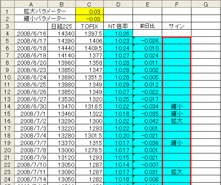The width and height of the screenshot is (221, 185).
Task: Select column A header
Action: coord(31,4)
